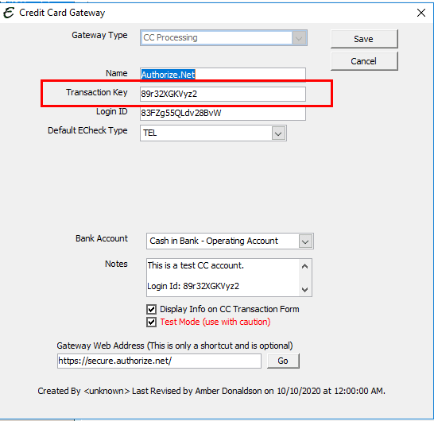
Task: Click the Created By / Last Revised status text
Action: click(x=211, y=391)
